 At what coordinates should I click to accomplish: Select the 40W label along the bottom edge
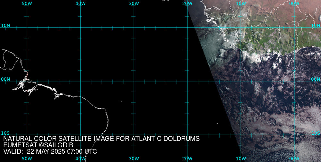(x=81, y=158)
